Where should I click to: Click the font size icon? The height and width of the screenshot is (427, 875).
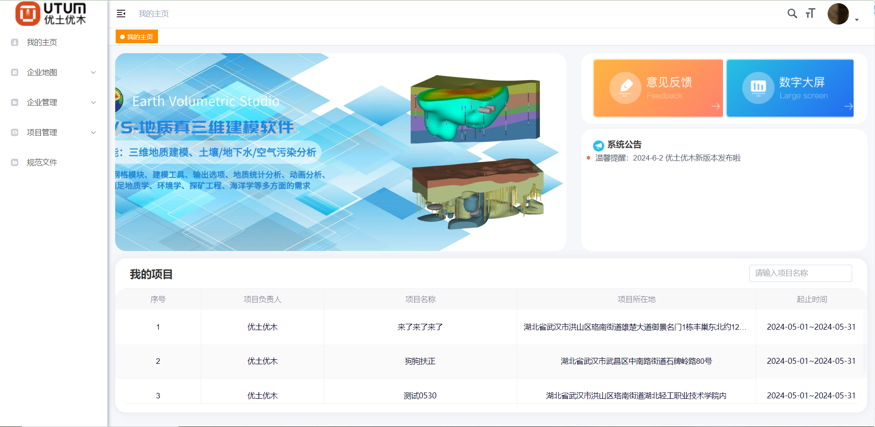(x=810, y=14)
